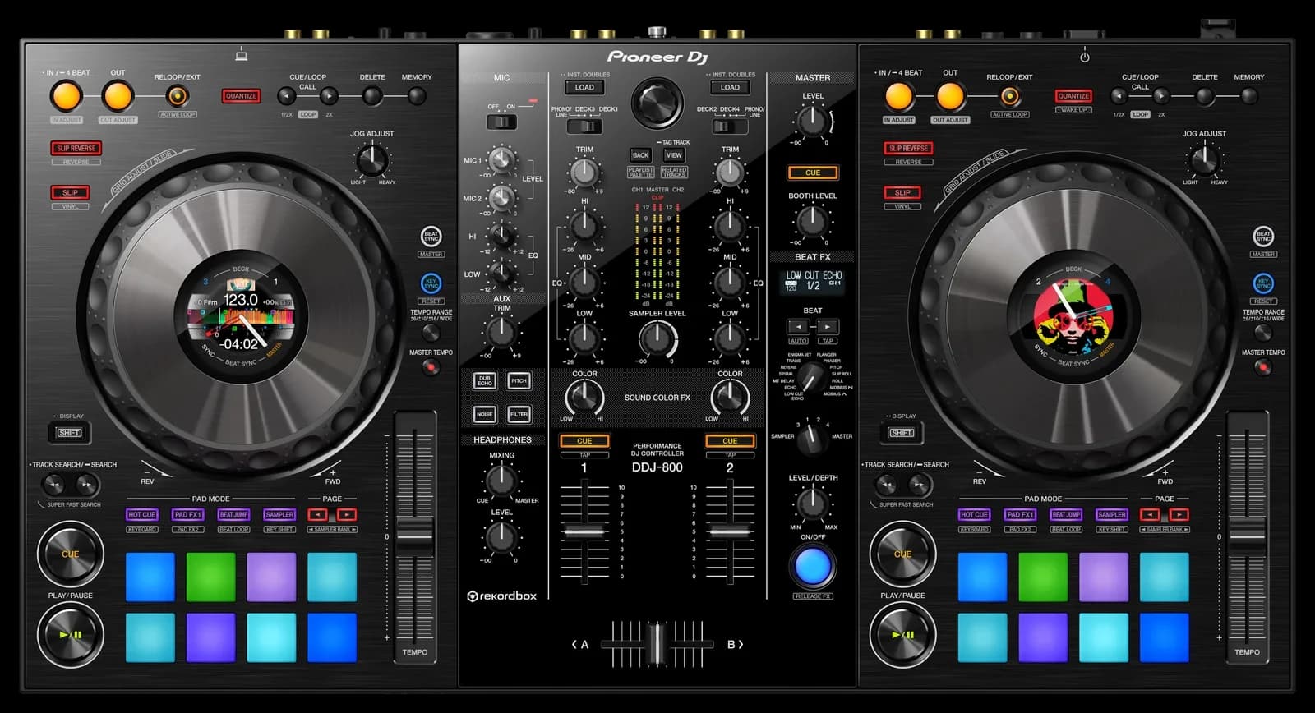
Task: Tap the right deck round CUE button
Action: coord(902,554)
